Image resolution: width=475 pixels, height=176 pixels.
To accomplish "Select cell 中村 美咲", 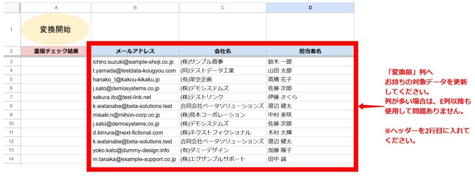I will 310,115.
